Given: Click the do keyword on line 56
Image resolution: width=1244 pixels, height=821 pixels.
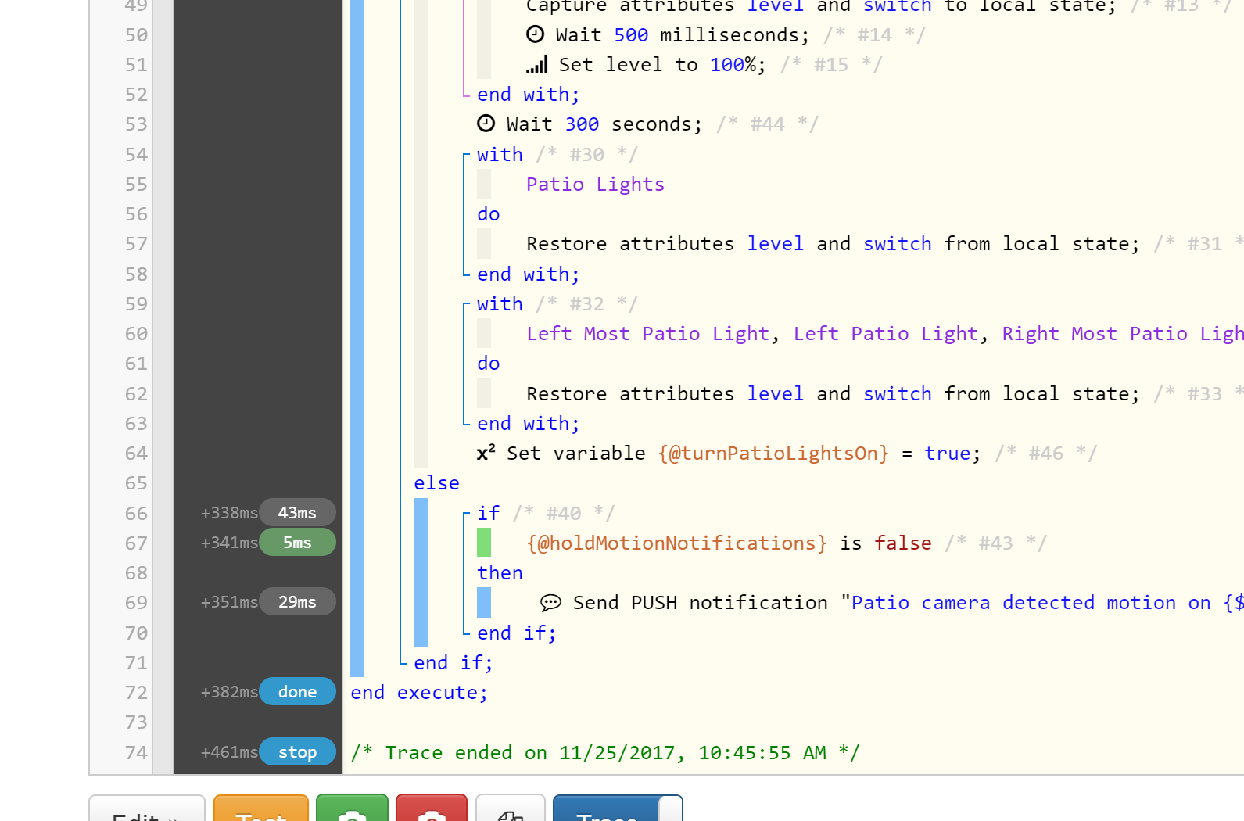Looking at the screenshot, I should pos(489,214).
